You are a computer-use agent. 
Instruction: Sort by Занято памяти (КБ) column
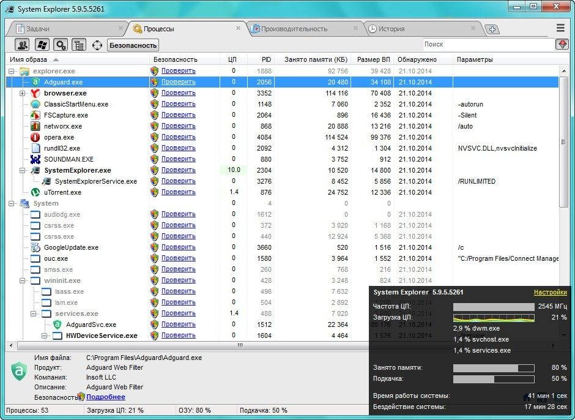tap(313, 59)
